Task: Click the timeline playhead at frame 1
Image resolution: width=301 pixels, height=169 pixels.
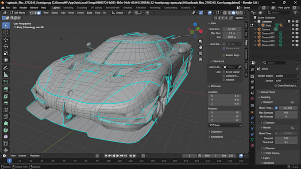Action: coord(9,161)
